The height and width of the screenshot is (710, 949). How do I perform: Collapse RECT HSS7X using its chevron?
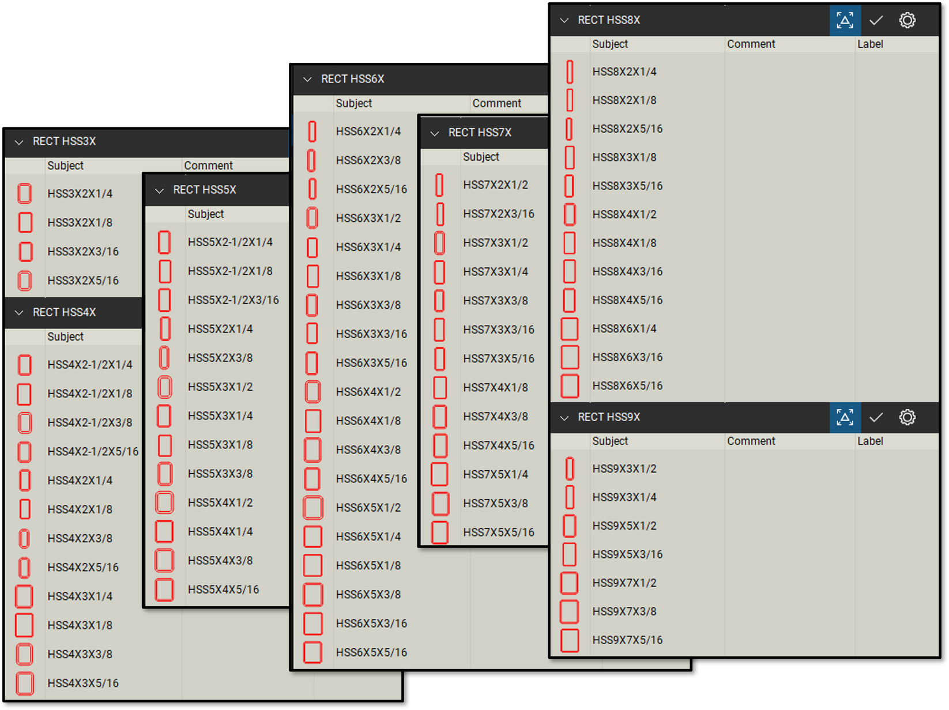434,132
